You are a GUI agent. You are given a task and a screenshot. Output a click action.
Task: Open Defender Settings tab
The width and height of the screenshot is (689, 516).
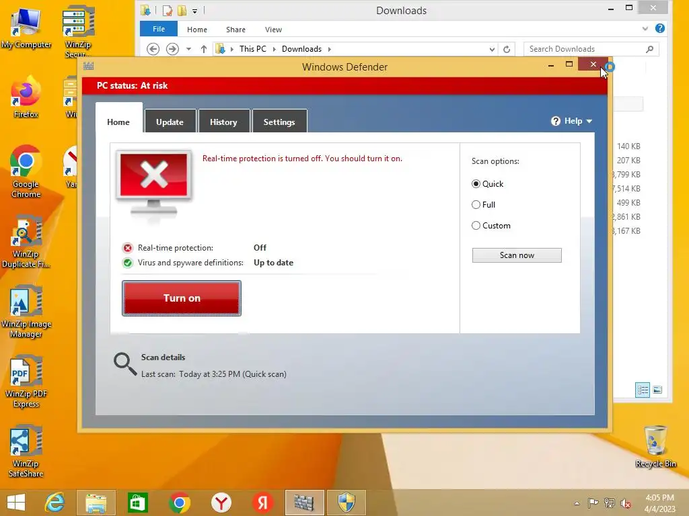coord(279,122)
